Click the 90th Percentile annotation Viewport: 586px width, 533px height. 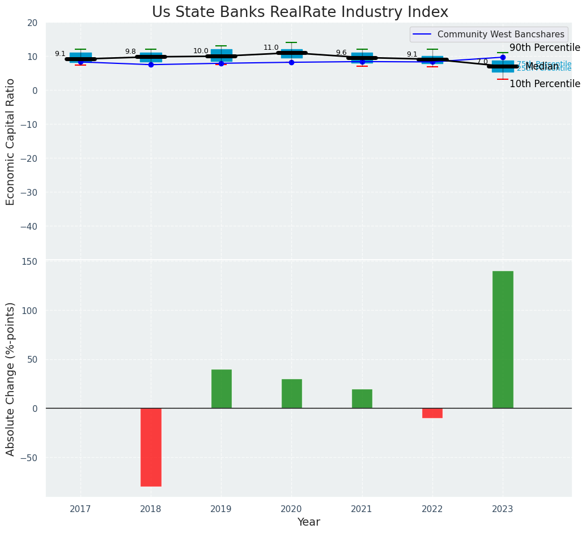[x=545, y=48]
